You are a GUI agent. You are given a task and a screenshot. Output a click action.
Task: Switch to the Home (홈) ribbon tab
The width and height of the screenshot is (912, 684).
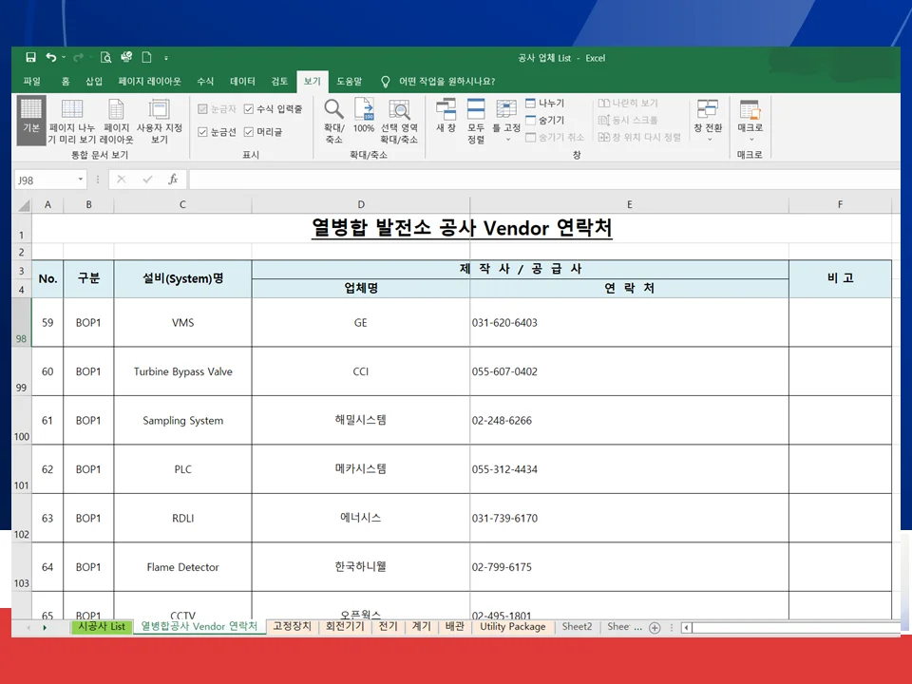[x=66, y=82]
